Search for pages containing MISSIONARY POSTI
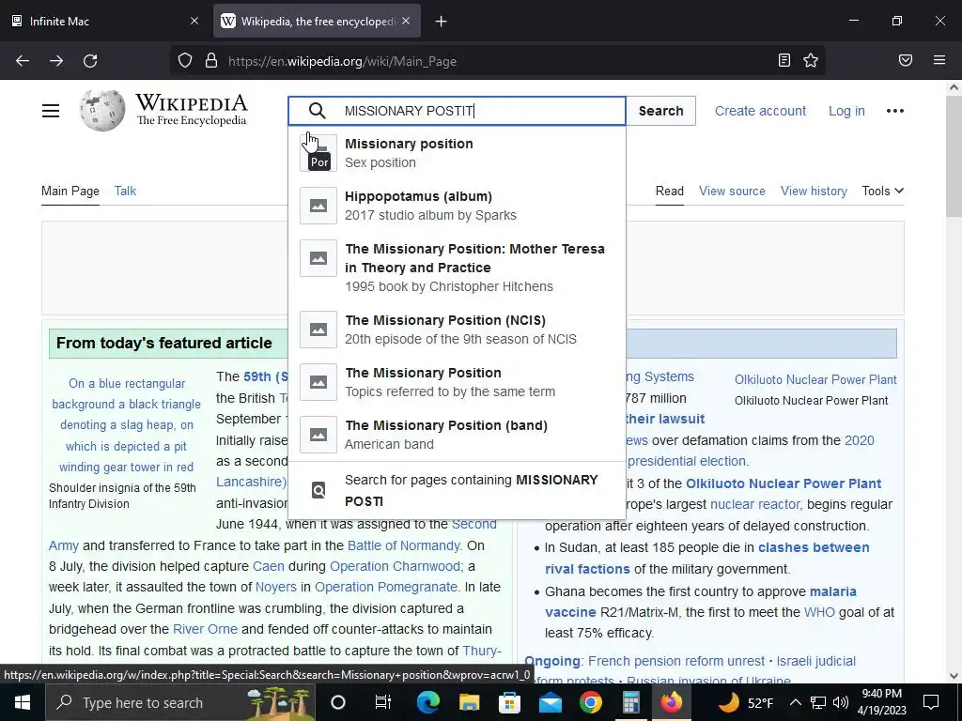Image resolution: width=962 pixels, height=721 pixels. (x=458, y=490)
